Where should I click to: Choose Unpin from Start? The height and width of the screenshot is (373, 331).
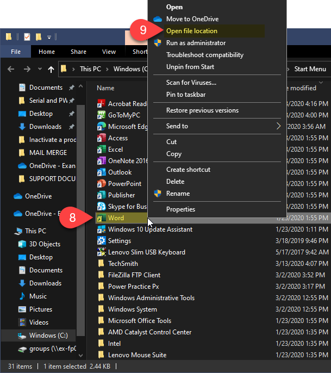pyautogui.click(x=190, y=67)
